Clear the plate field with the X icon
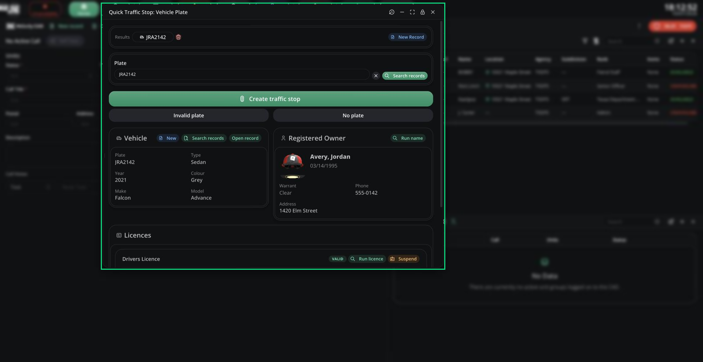The height and width of the screenshot is (362, 703). 376,76
